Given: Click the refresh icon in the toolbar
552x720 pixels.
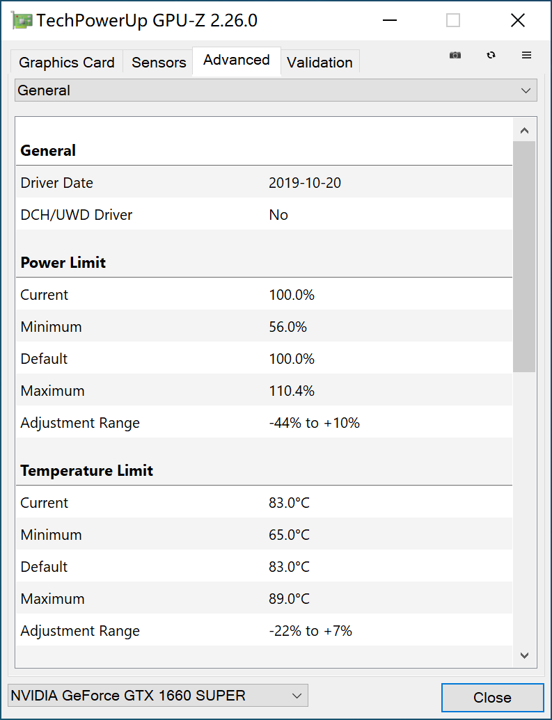Looking at the screenshot, I should point(491,56).
